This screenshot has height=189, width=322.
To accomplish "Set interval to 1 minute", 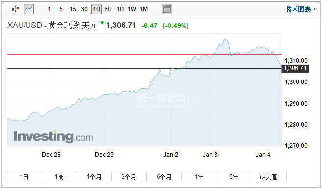I will (x=49, y=9).
